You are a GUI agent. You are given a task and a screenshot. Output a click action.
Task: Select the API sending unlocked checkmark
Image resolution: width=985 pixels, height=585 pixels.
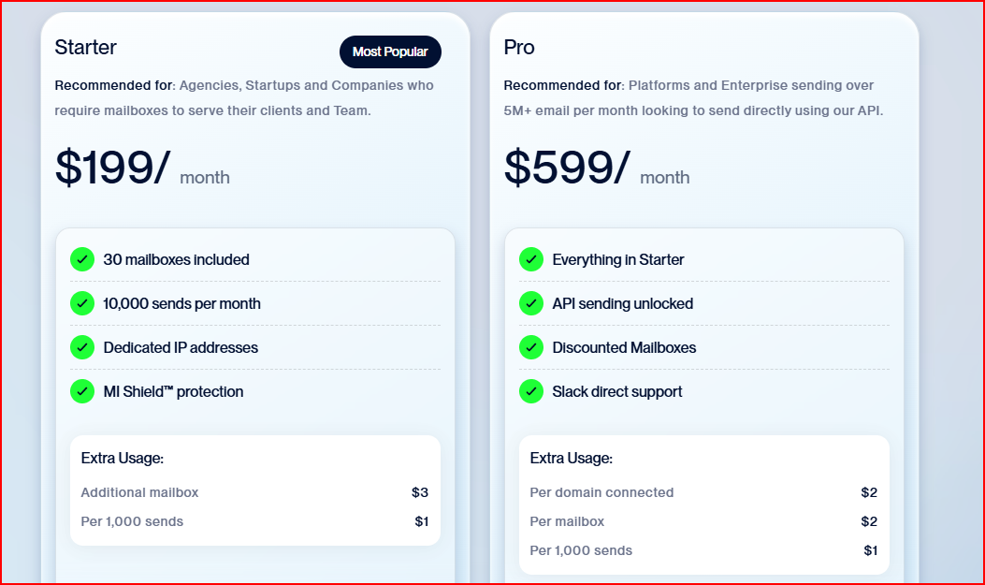530,303
